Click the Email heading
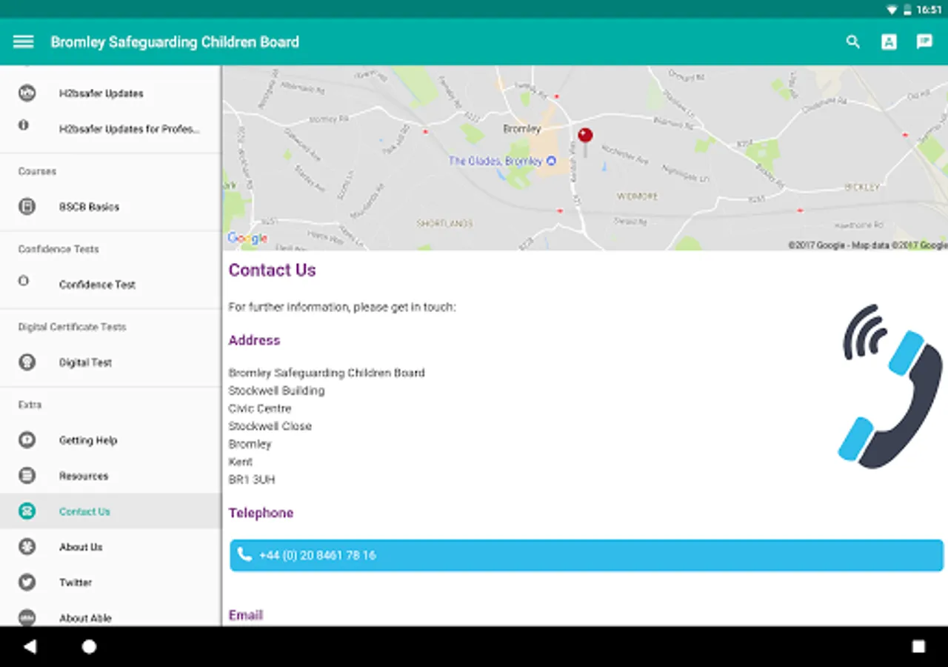Image resolution: width=948 pixels, height=667 pixels. [x=246, y=615]
